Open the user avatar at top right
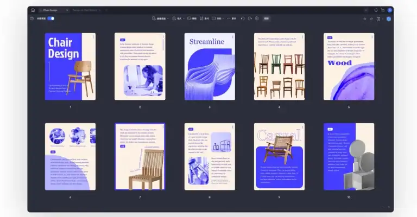Image resolution: width=417 pixels, height=217 pixels. (390, 10)
